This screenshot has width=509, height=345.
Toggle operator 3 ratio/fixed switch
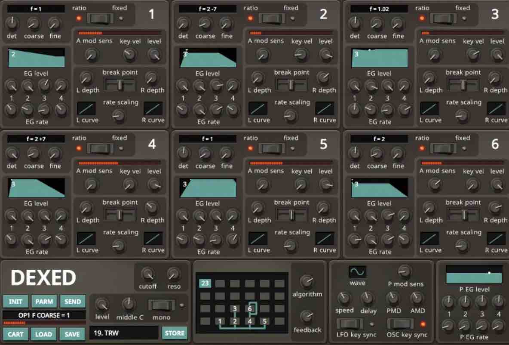tap(443, 18)
